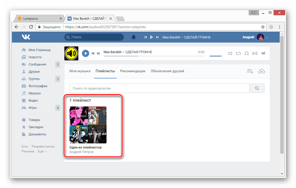Skip to next track in the header
Viewport: 296px width, 188px height.
tap(157, 37)
